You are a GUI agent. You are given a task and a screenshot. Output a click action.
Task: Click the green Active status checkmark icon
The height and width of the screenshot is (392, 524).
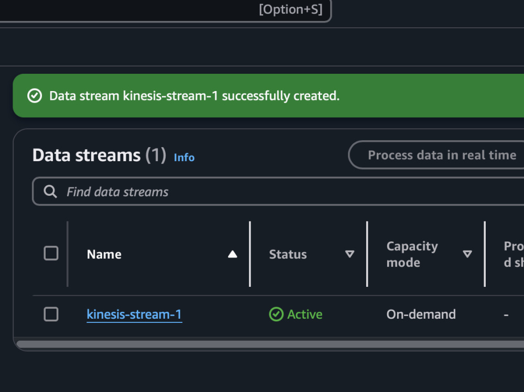click(x=276, y=314)
